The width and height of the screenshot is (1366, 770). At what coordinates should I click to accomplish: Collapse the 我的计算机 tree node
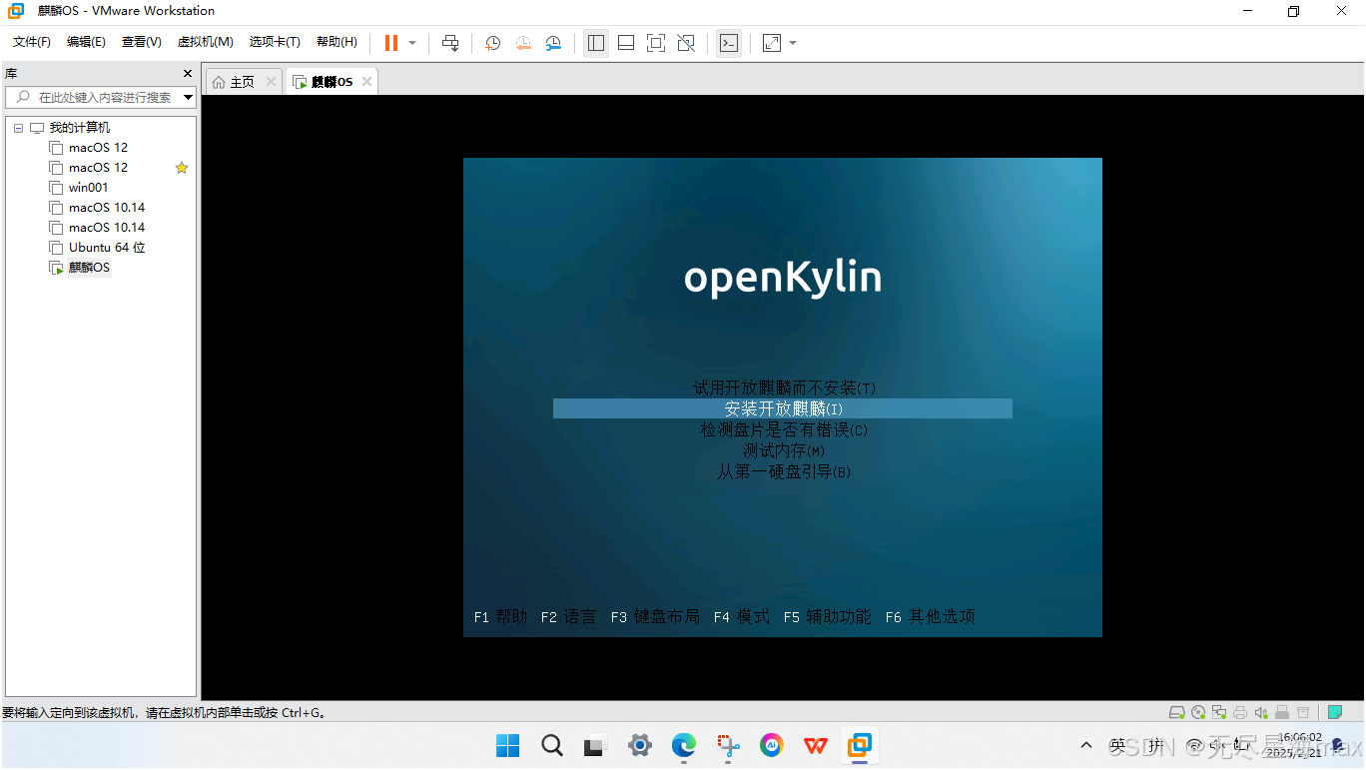coord(18,128)
